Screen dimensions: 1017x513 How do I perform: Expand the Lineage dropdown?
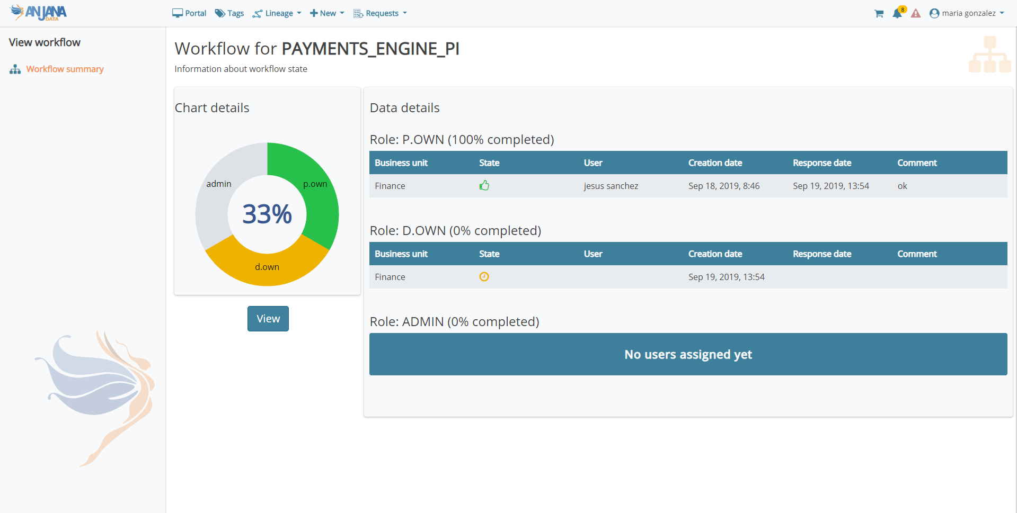tap(277, 13)
